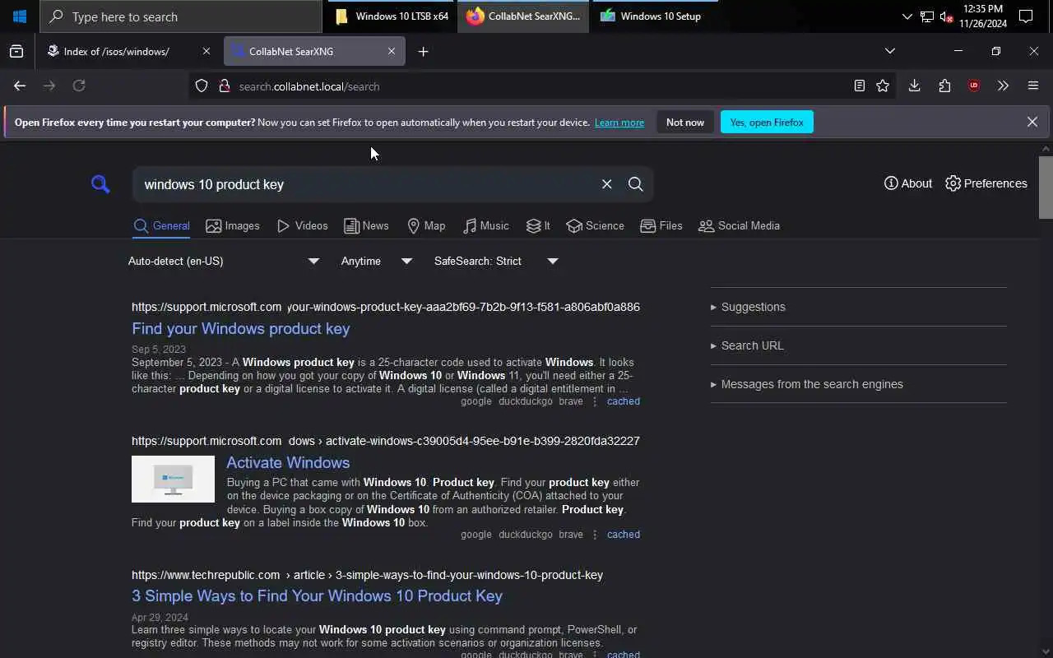1053x658 pixels.
Task: Switch to Images category
Action: [x=233, y=226]
